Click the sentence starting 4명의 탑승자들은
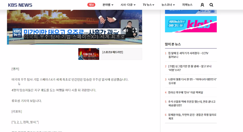 tap(54, 90)
